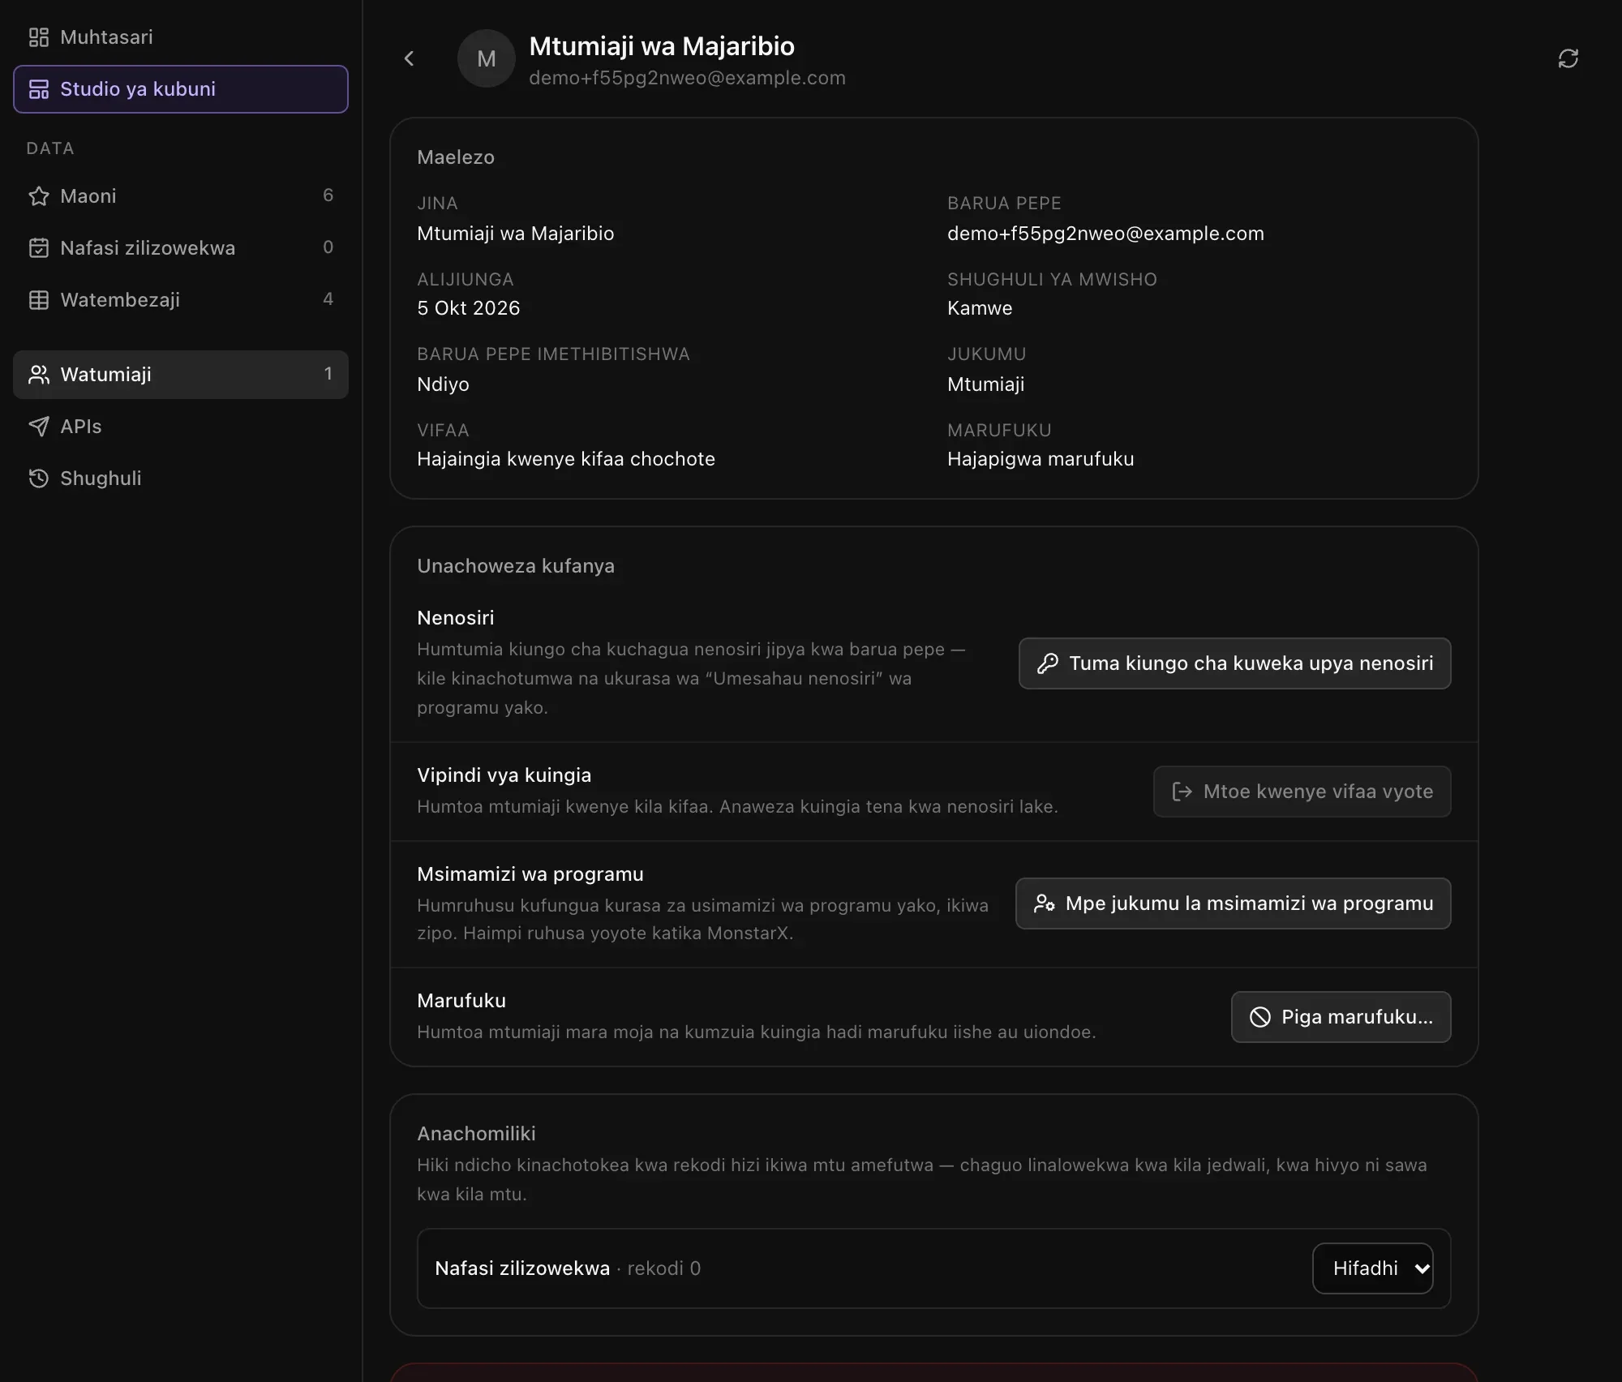
Task: Select Watumiaji in the sidebar
Action: 181,375
